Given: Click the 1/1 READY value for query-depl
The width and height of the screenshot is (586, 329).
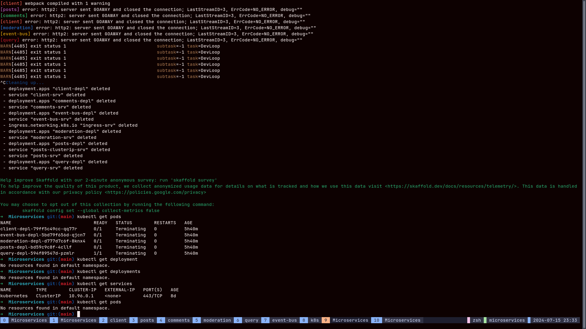Looking at the screenshot, I should coord(98,253).
